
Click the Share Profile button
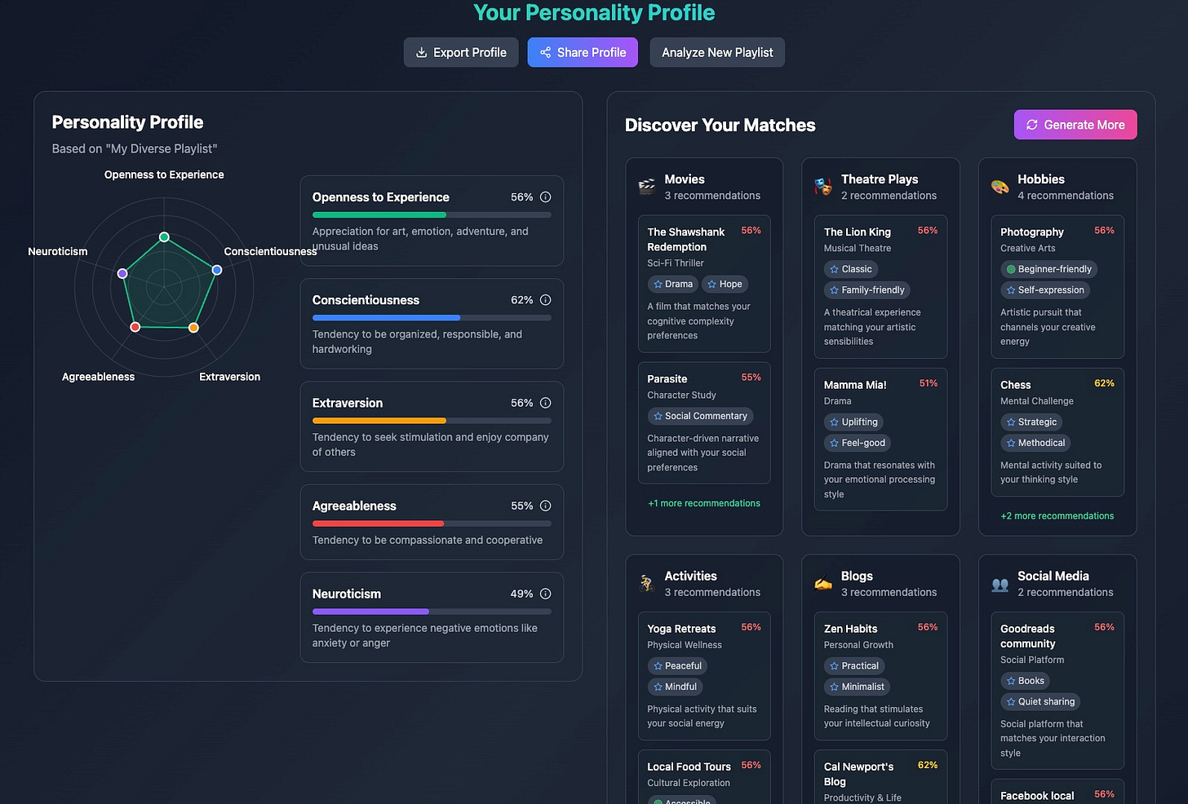coord(583,52)
